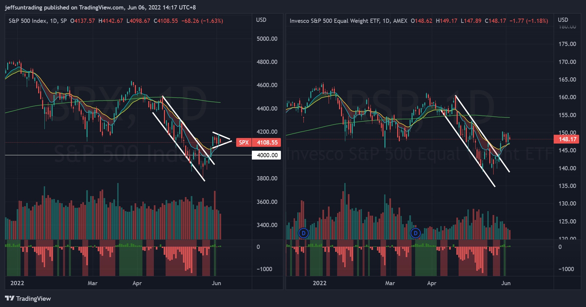
Task: Click the SPX close value C4108.55
Action: pyautogui.click(x=166, y=21)
